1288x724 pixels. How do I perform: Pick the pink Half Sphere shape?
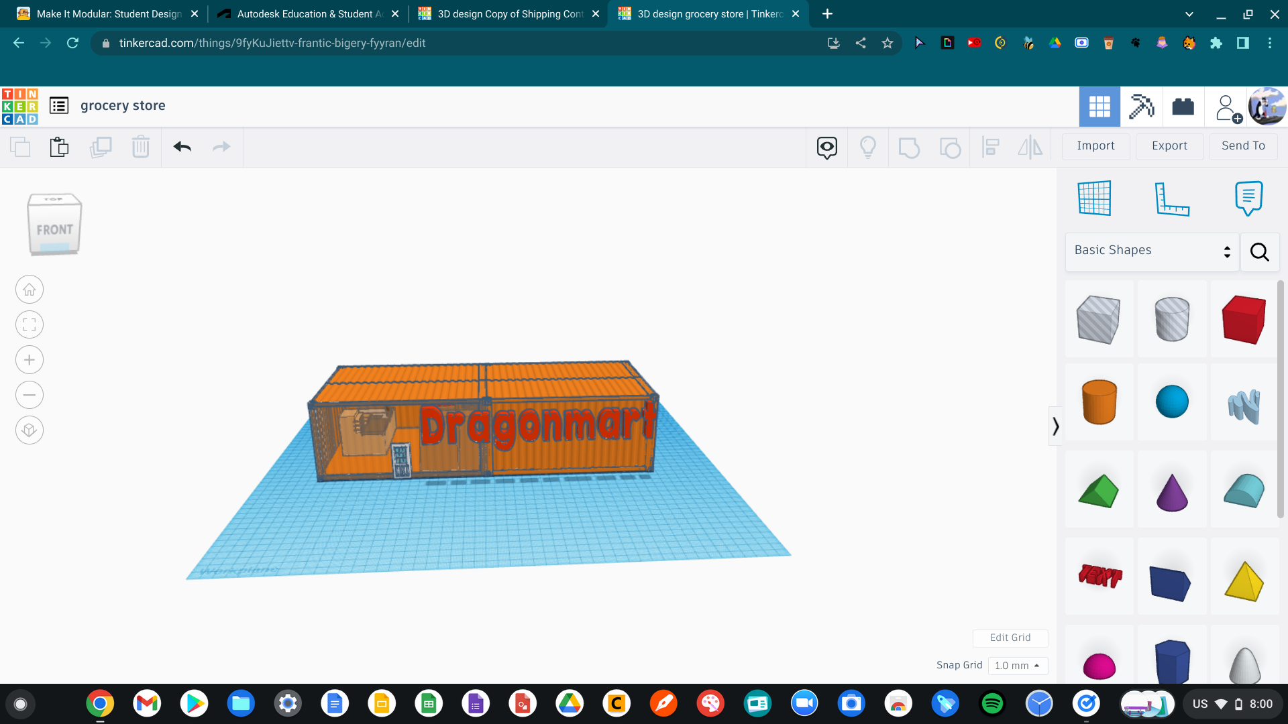(x=1099, y=666)
